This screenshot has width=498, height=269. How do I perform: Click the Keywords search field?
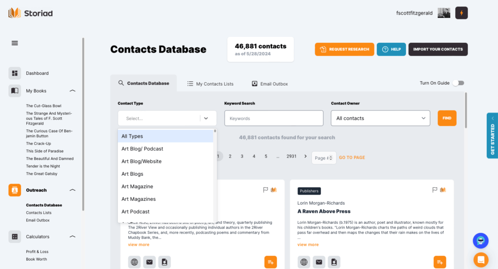point(273,118)
